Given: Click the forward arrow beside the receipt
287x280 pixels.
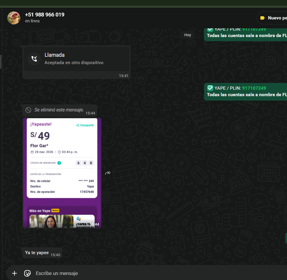Looking at the screenshot, I should [108, 173].
